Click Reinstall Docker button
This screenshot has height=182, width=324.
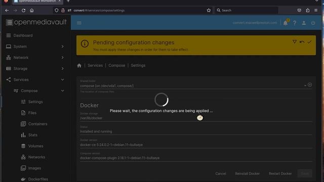pos(248,173)
